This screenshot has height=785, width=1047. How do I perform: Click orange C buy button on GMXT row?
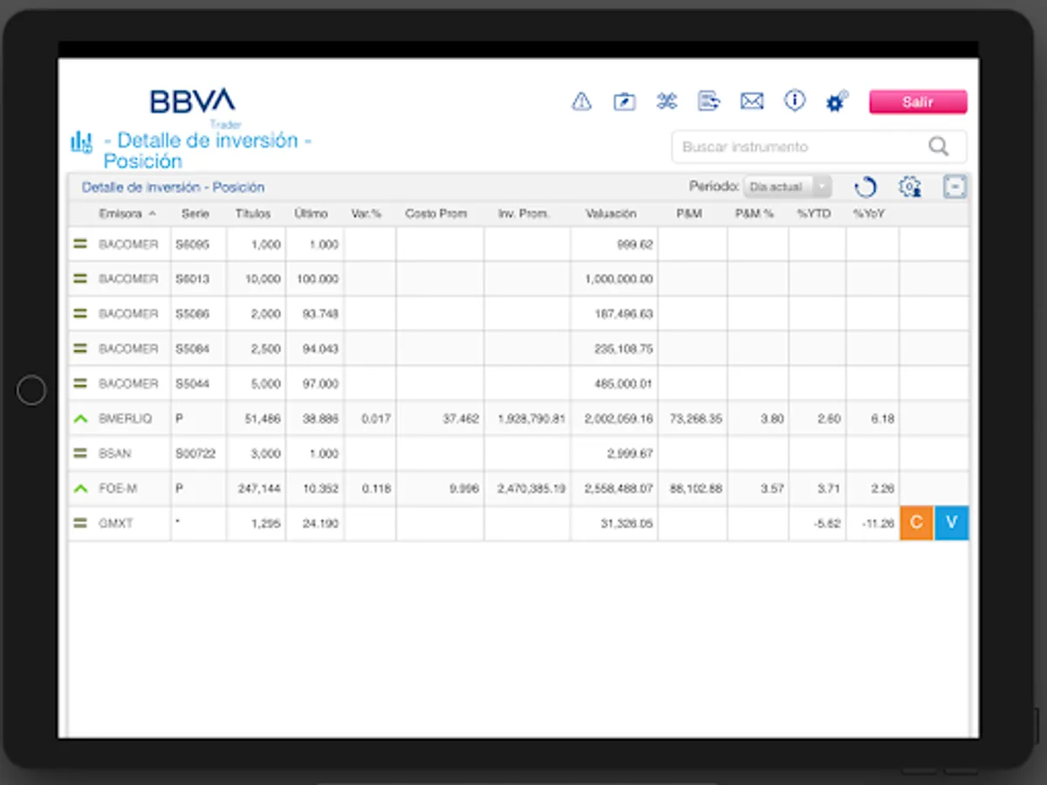pyautogui.click(x=916, y=523)
